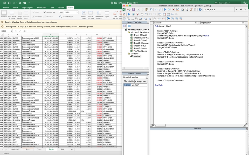
Task: Open the Locals Window icon in Debug toolbar
Action: [160, 14]
